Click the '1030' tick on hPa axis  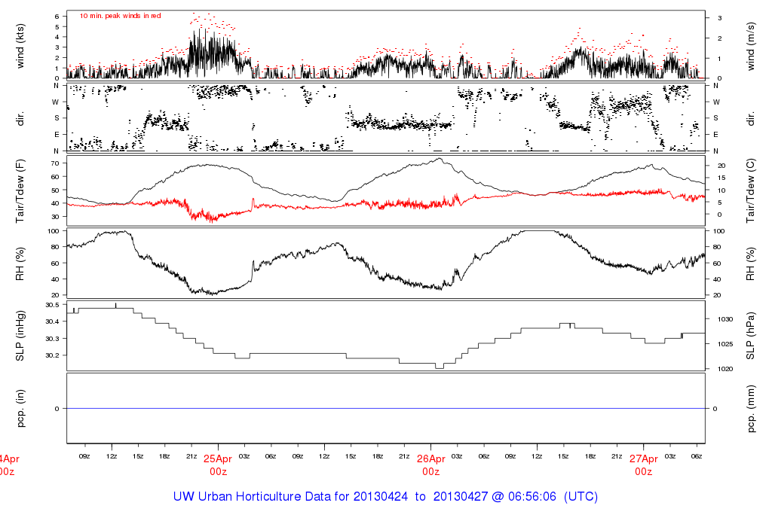725,319
